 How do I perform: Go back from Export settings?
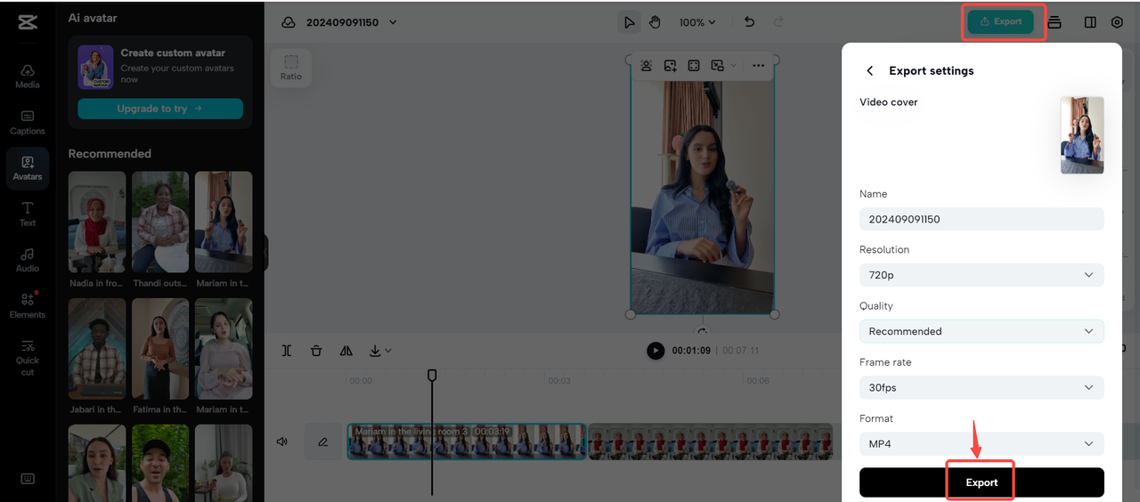tap(870, 70)
